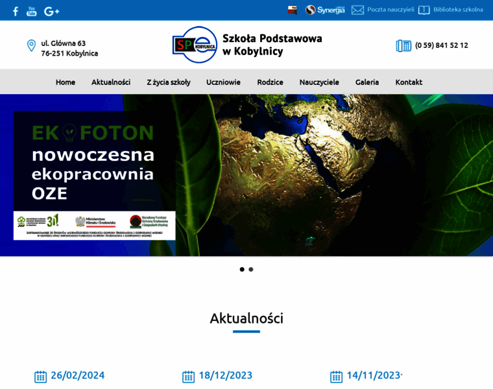This screenshot has width=493, height=389.
Task: Click the Aktualności section heading
Action: [x=246, y=318]
